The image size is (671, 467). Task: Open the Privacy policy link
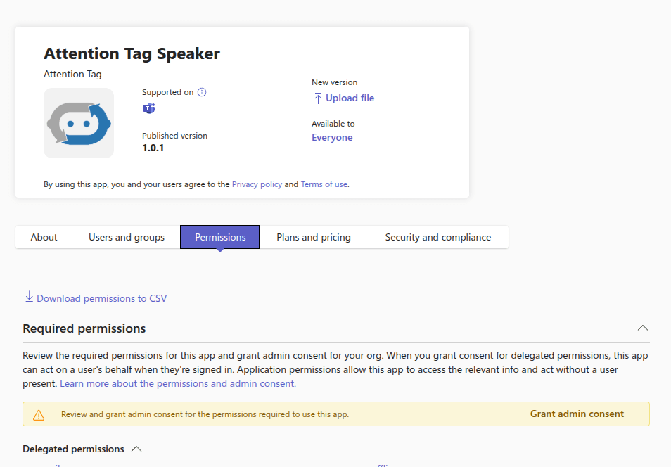[257, 184]
